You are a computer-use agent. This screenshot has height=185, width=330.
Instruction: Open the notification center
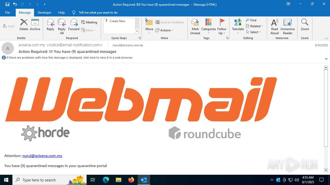pos(321,180)
